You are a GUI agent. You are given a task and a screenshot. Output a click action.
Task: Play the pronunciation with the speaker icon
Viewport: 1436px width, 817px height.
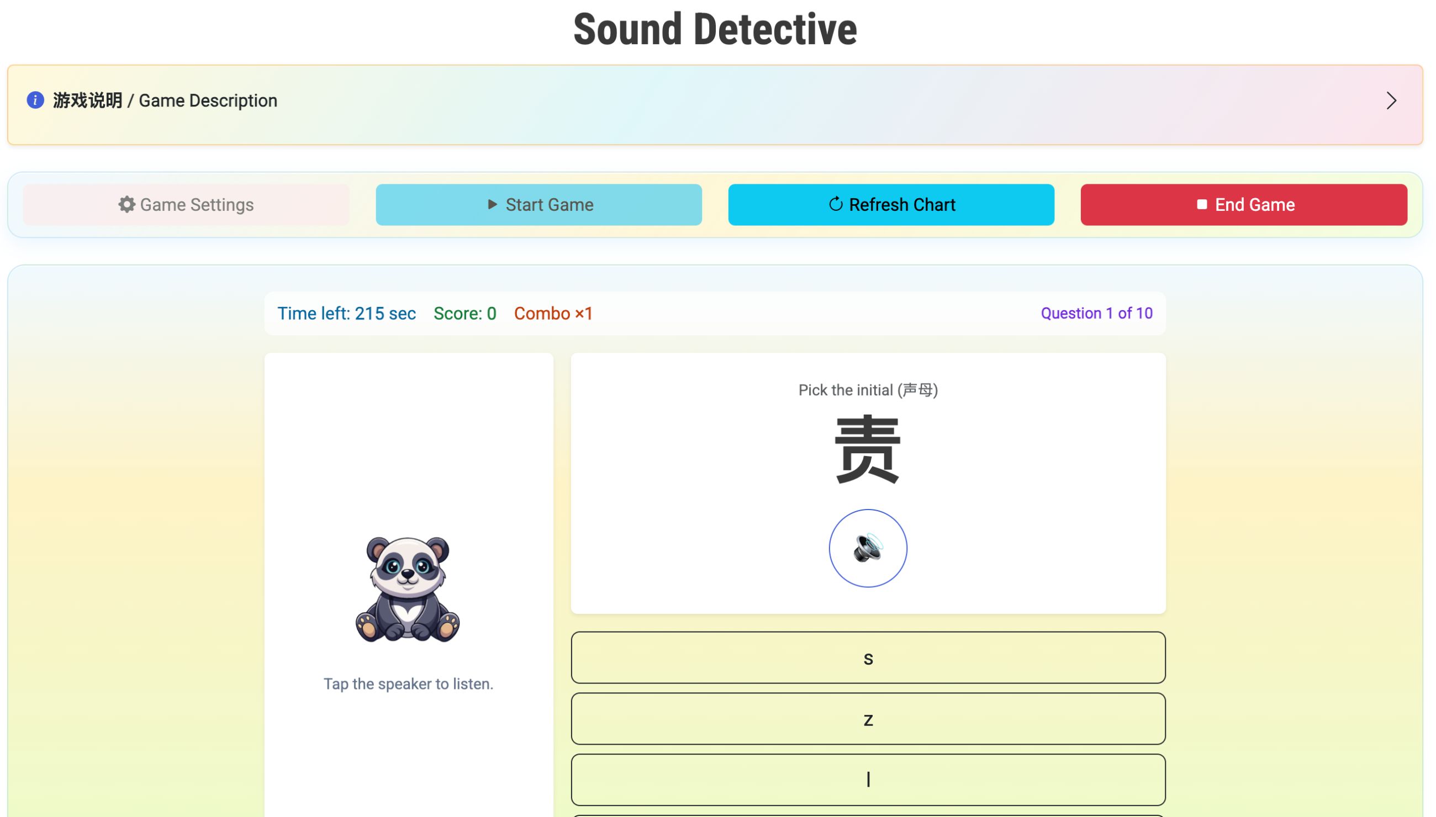point(868,548)
